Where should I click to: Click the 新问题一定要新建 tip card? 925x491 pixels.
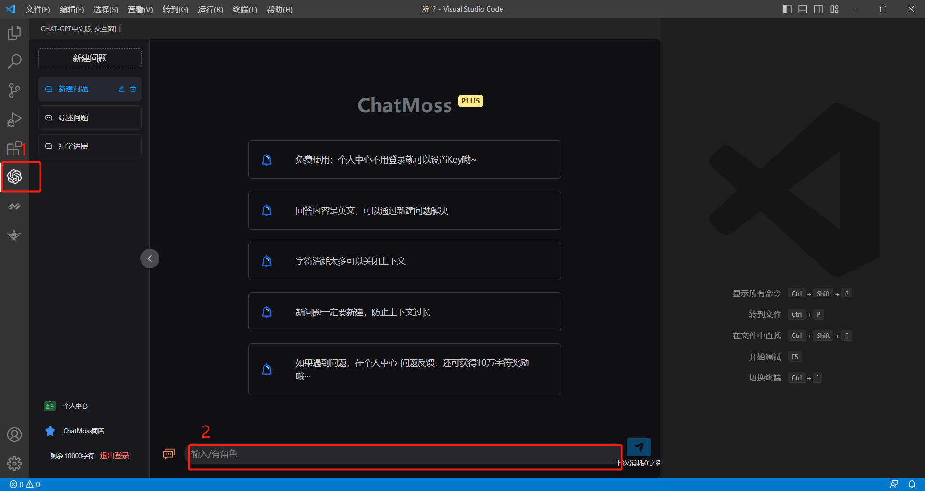405,312
